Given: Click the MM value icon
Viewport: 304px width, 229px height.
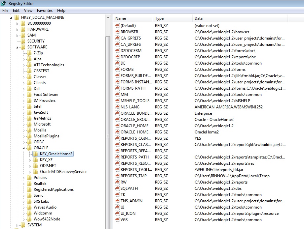Looking at the screenshot, I should (x=117, y=94).
